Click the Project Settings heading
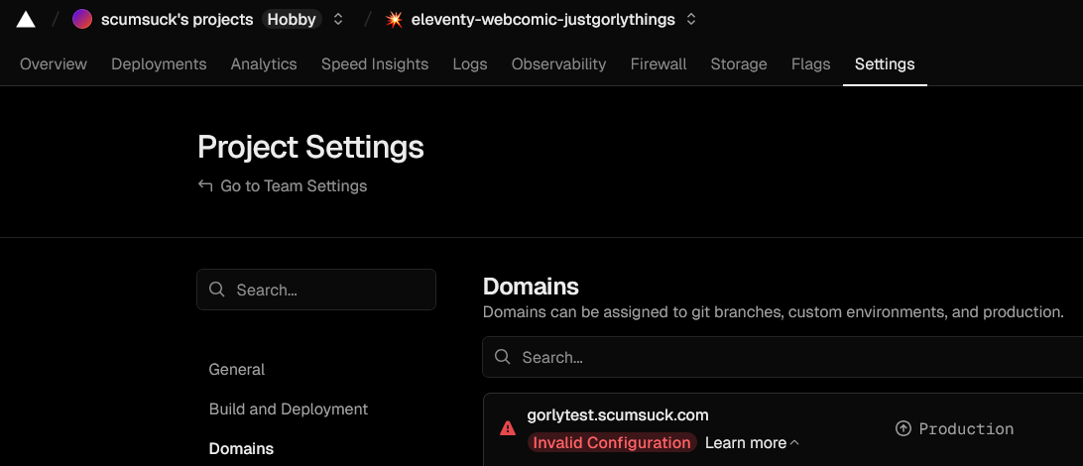 pyautogui.click(x=310, y=147)
